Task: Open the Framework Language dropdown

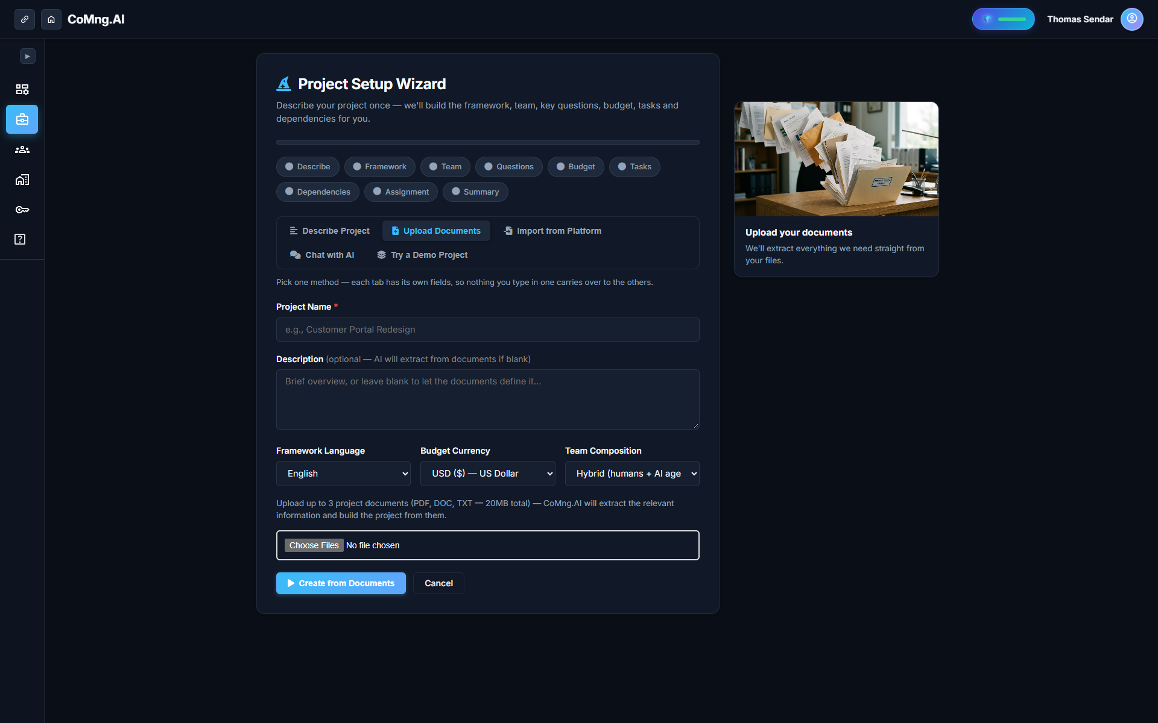Action: click(343, 474)
